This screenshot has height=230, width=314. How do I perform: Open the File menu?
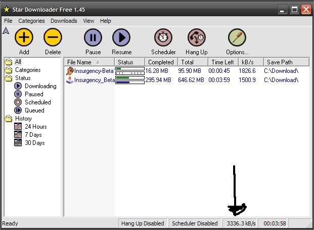click(8, 21)
